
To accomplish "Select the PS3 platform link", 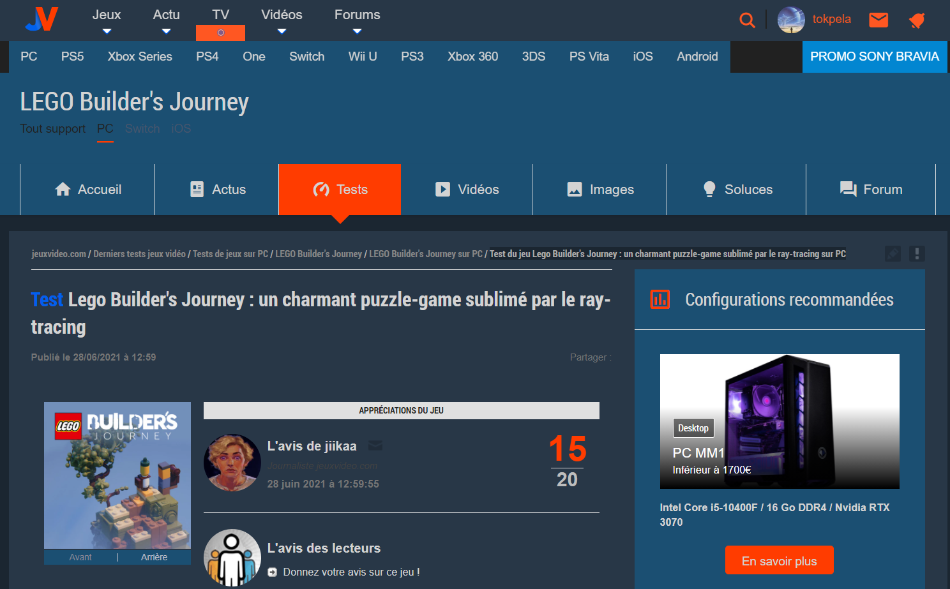I will point(412,57).
